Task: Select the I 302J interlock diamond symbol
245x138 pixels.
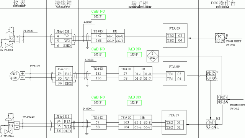Action: tap(153, 56)
